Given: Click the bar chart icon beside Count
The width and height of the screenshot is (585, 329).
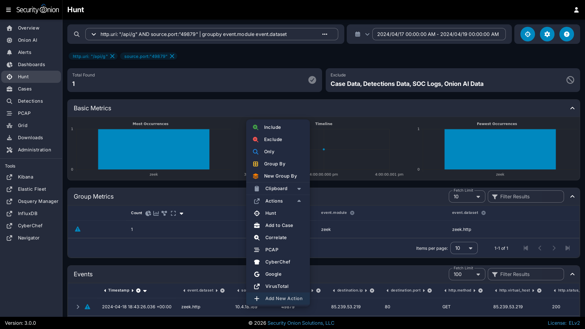Looking at the screenshot, I should coord(156,213).
